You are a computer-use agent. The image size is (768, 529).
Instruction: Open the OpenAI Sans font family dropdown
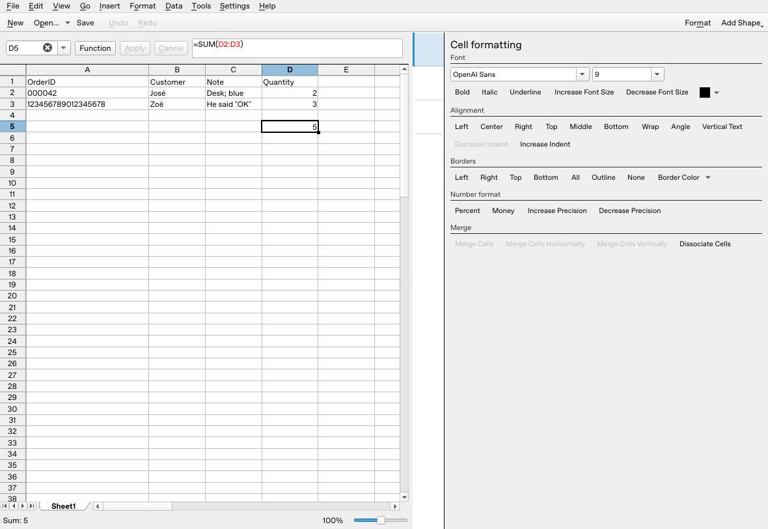coord(582,74)
